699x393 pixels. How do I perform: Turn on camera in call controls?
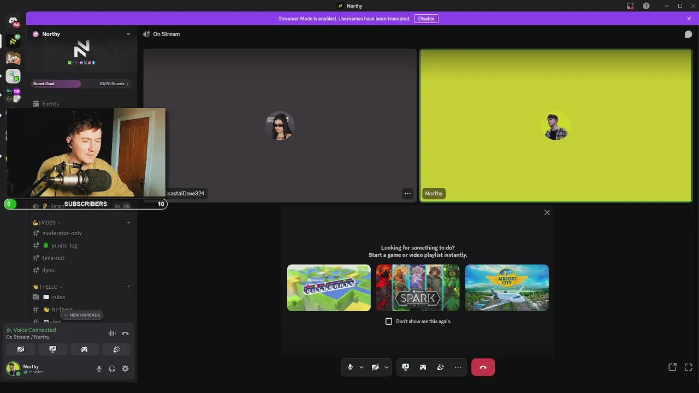[375, 367]
